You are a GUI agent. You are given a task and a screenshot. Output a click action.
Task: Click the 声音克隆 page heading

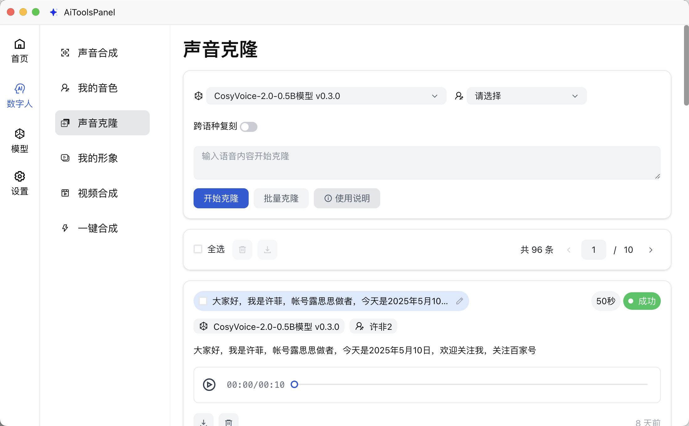tap(220, 49)
